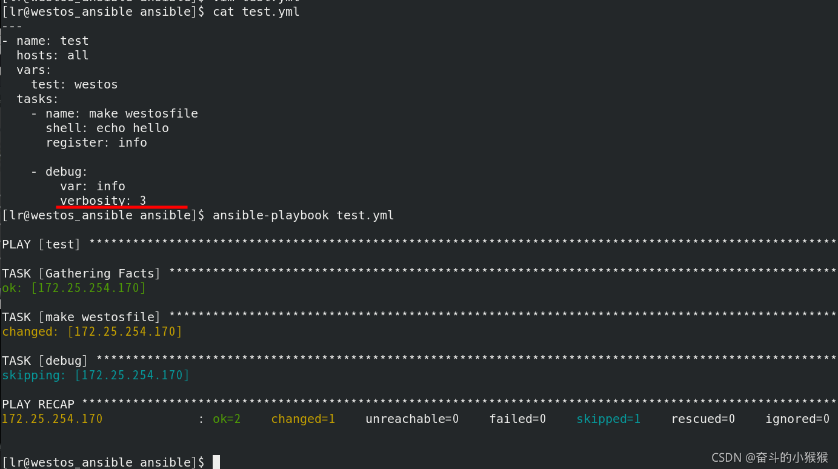Image resolution: width=838 pixels, height=469 pixels.
Task: Click the 'TASK [debug]' header
Action: pos(45,361)
